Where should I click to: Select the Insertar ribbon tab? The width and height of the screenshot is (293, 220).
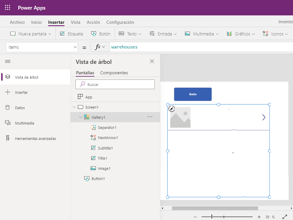[x=56, y=22]
